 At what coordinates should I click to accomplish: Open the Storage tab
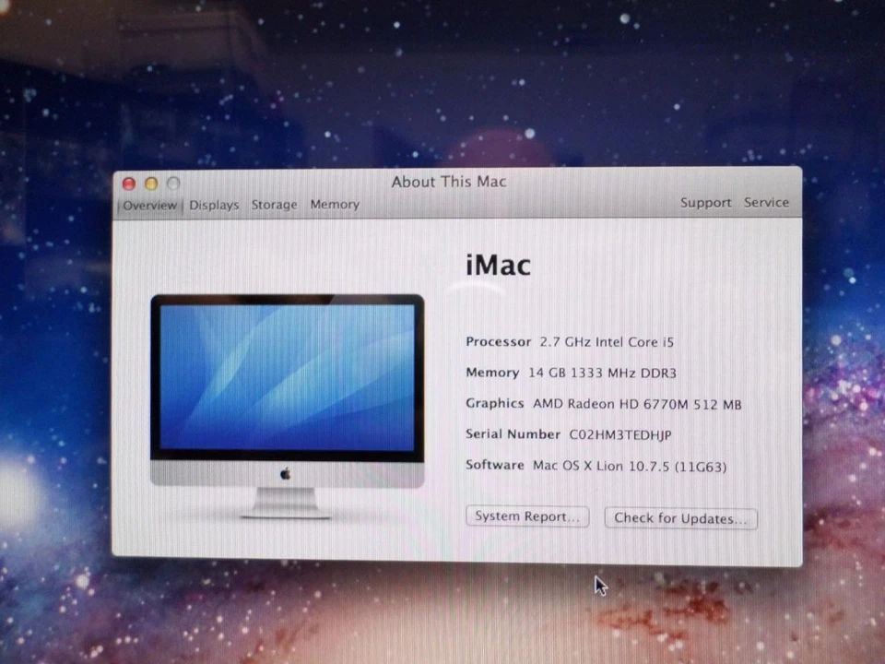(274, 204)
